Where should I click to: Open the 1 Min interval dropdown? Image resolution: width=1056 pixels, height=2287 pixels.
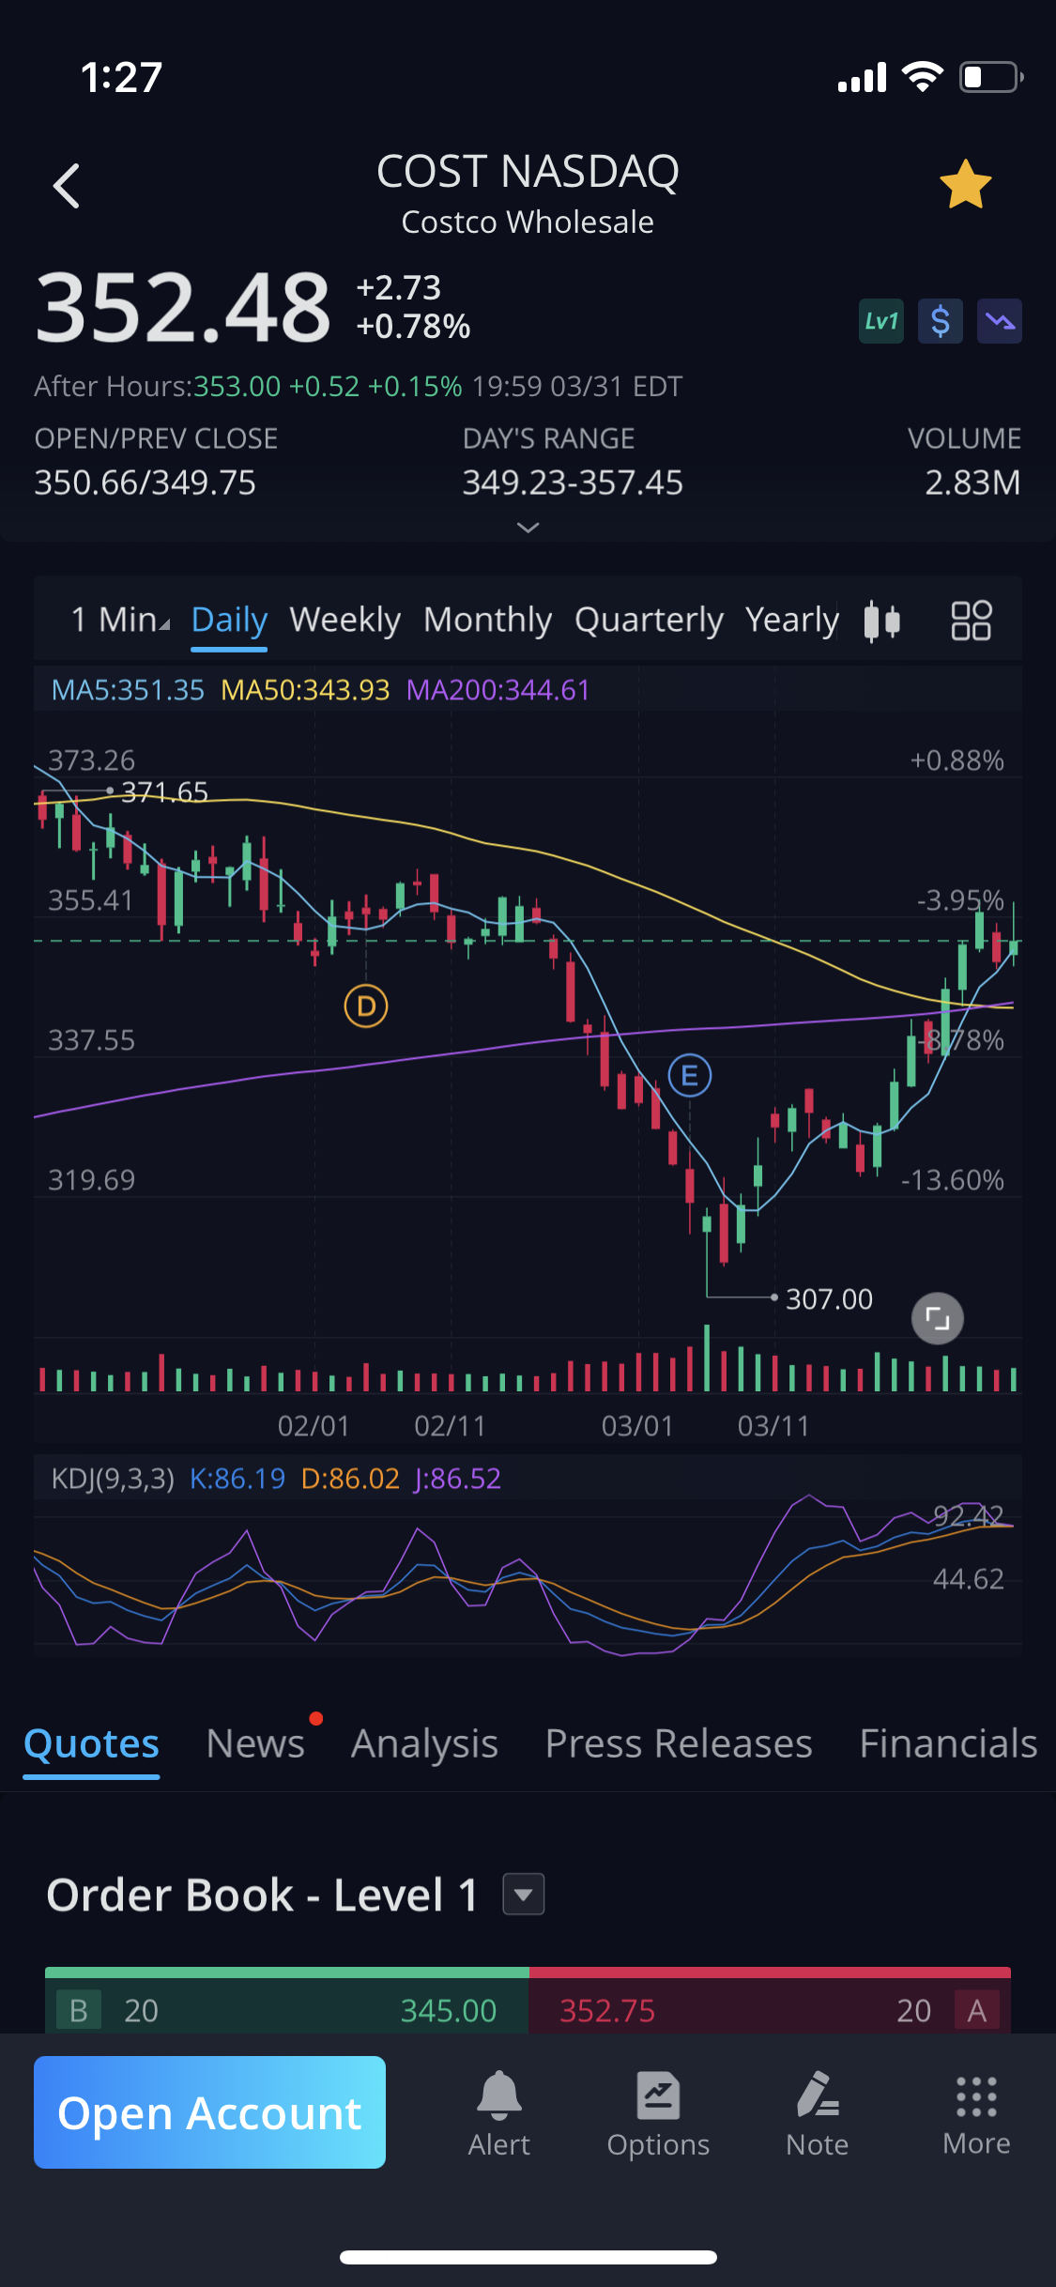point(120,620)
